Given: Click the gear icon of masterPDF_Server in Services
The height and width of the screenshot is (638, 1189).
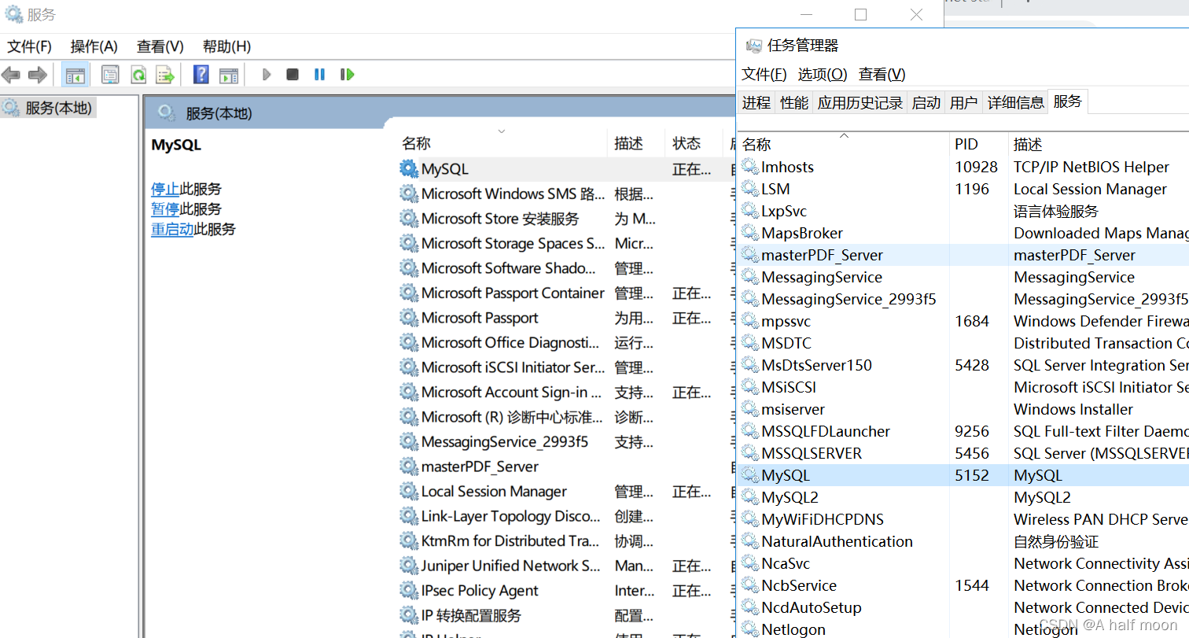Looking at the screenshot, I should [409, 467].
